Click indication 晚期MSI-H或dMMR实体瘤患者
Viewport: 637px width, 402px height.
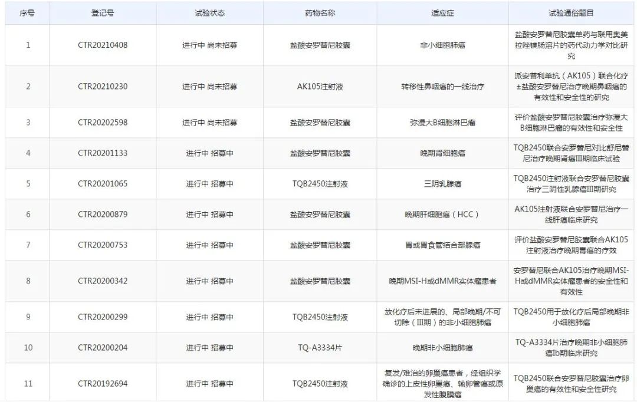coord(442,281)
